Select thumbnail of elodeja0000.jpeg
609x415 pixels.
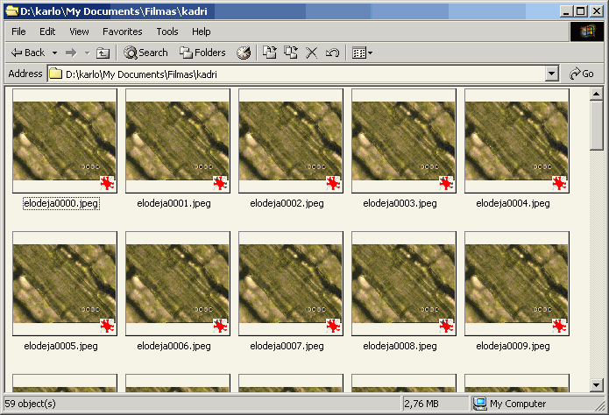point(65,141)
